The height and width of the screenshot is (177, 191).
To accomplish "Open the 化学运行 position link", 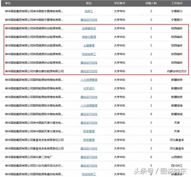I will pos(89,88).
